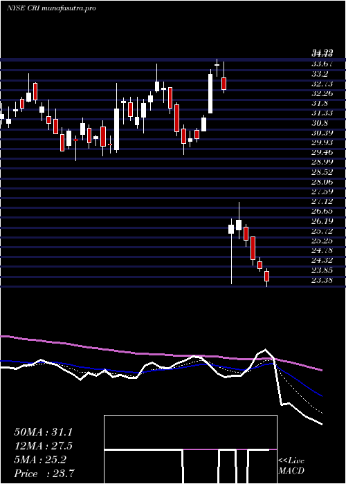Click the 24.32 price axis label
This screenshot has width=346, height=484.
[x=322, y=261]
